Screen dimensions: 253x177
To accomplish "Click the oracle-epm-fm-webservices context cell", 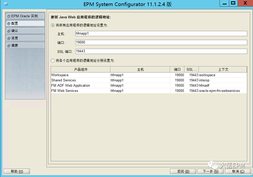I will [x=223, y=91].
